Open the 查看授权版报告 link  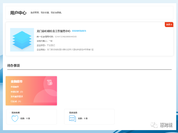click(79, 31)
